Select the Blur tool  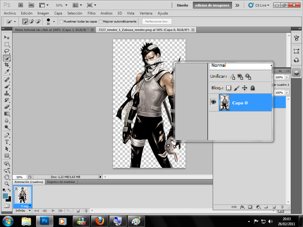pos(7,120)
